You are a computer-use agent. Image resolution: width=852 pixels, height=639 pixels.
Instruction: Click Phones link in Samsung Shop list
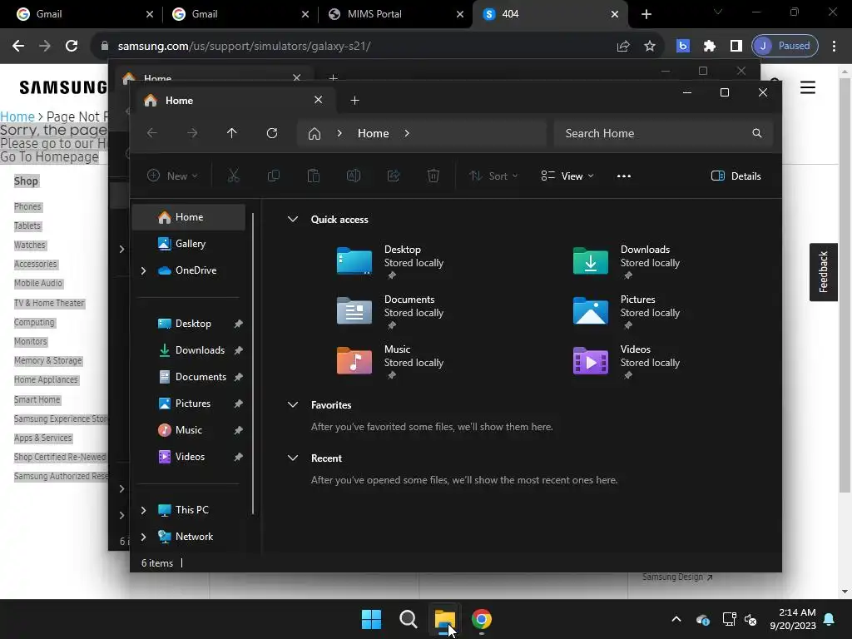[27, 206]
